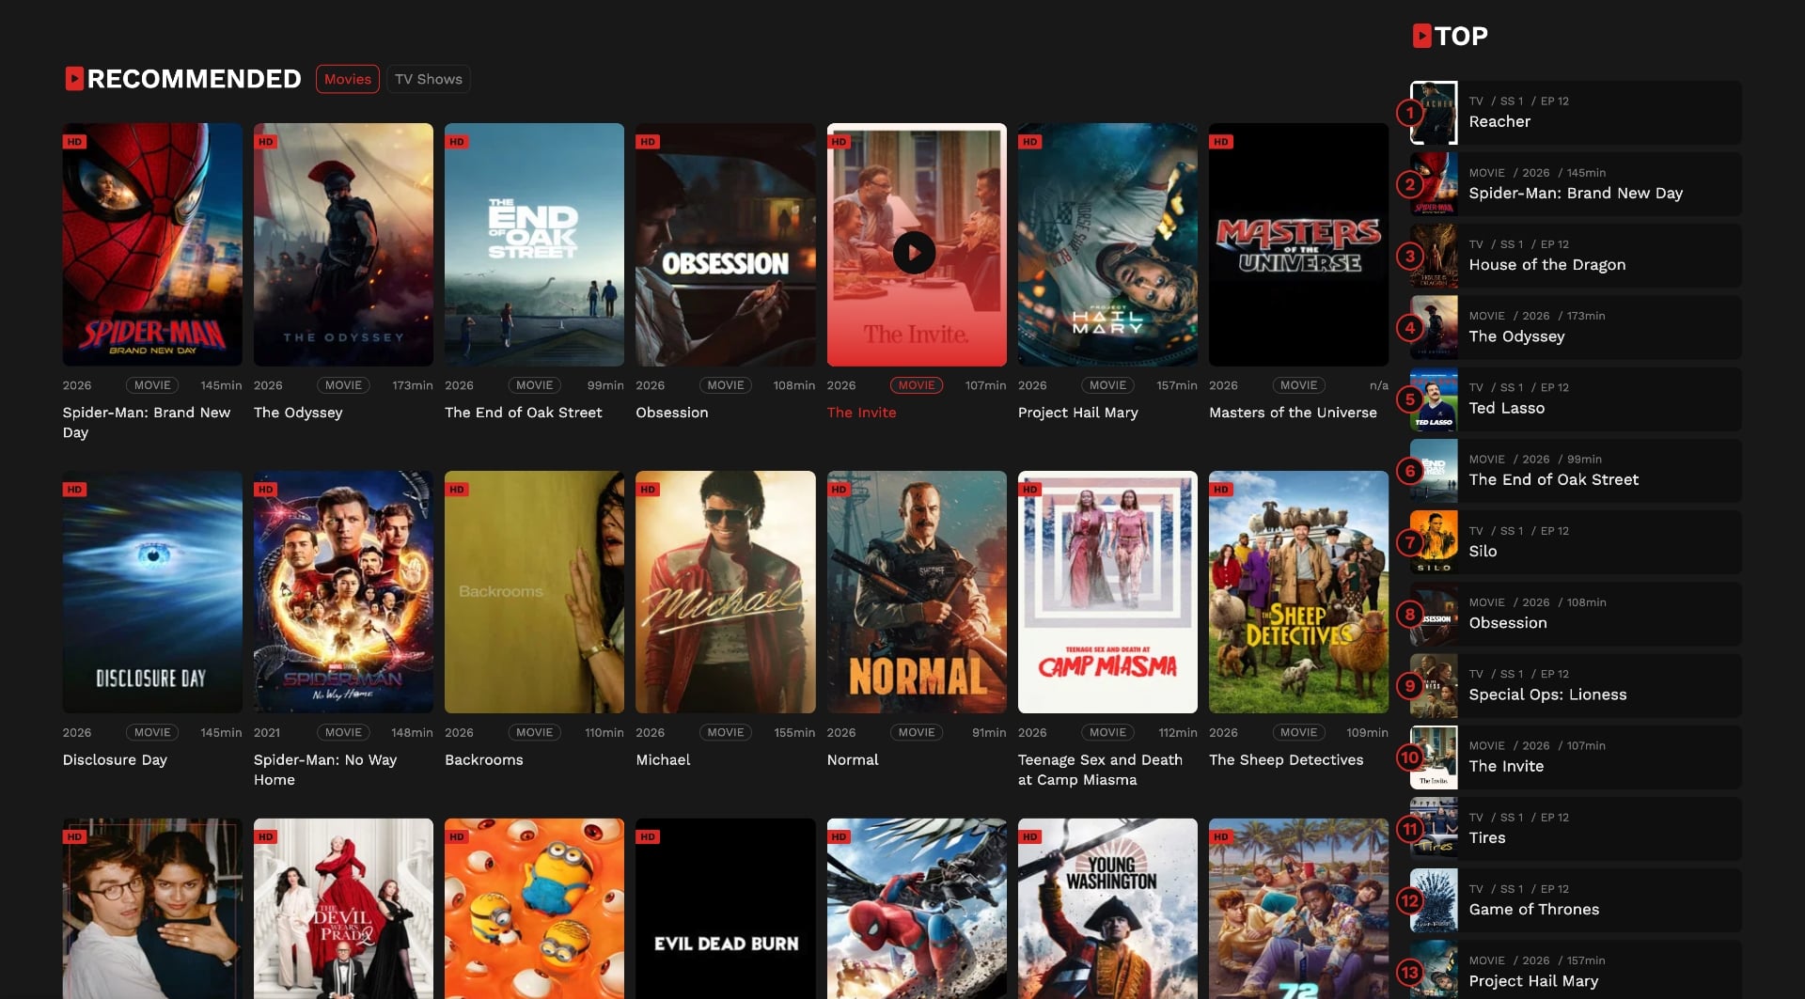Open The Invite in the Top list
The image size is (1805, 999).
[x=1576, y=757]
